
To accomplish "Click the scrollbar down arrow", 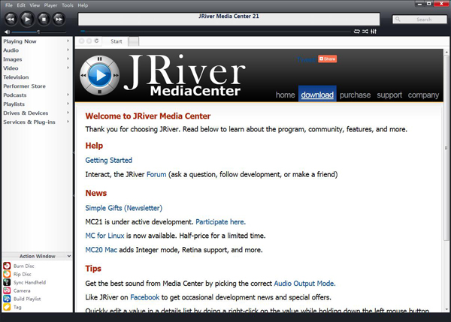I will (x=446, y=309).
